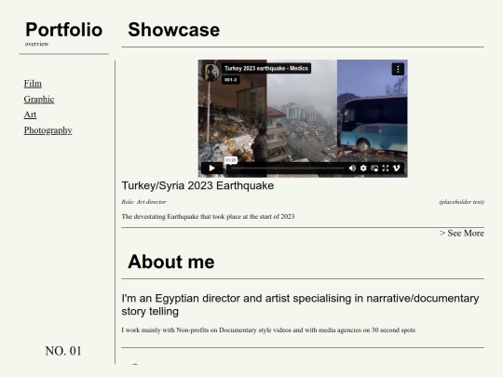Viewport: 503px width, 377px height.
Task: Click 'I work mainly with Non-profits' text
Action: [x=268, y=330]
